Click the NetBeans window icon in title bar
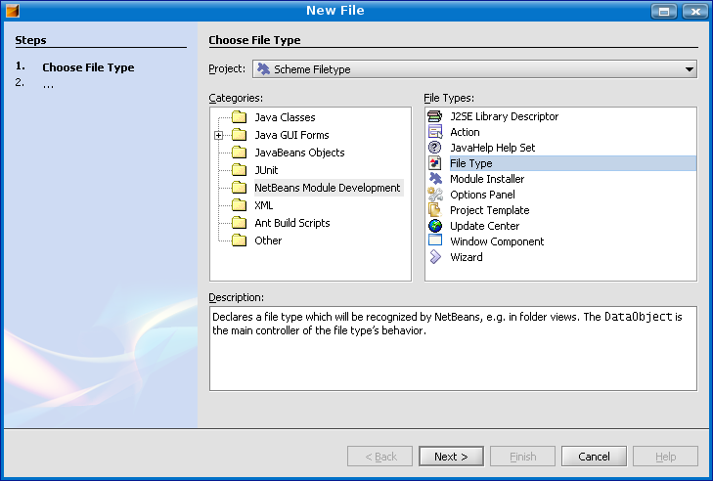 (13, 11)
